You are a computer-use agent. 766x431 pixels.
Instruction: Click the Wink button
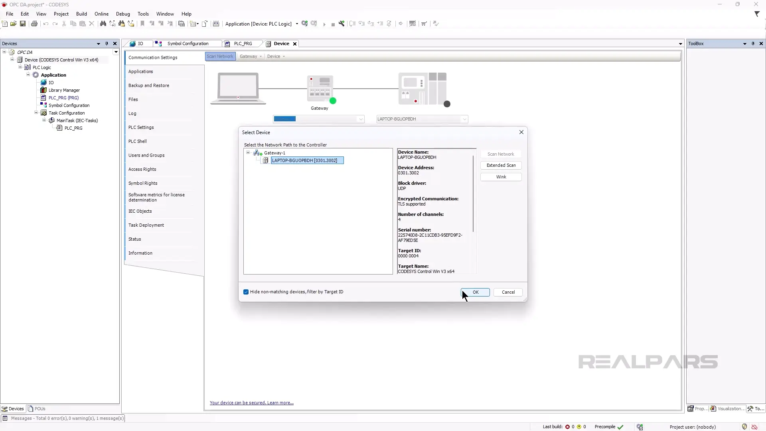(x=501, y=177)
